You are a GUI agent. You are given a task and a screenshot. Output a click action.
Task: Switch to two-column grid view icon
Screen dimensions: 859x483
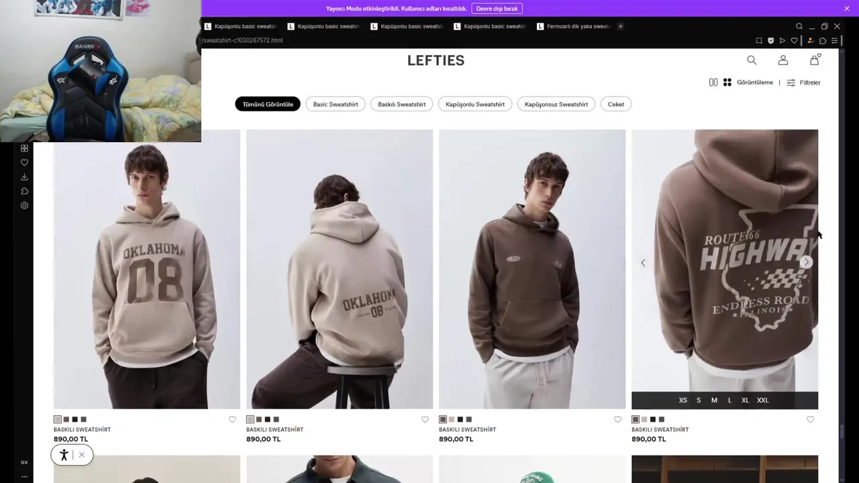point(713,83)
